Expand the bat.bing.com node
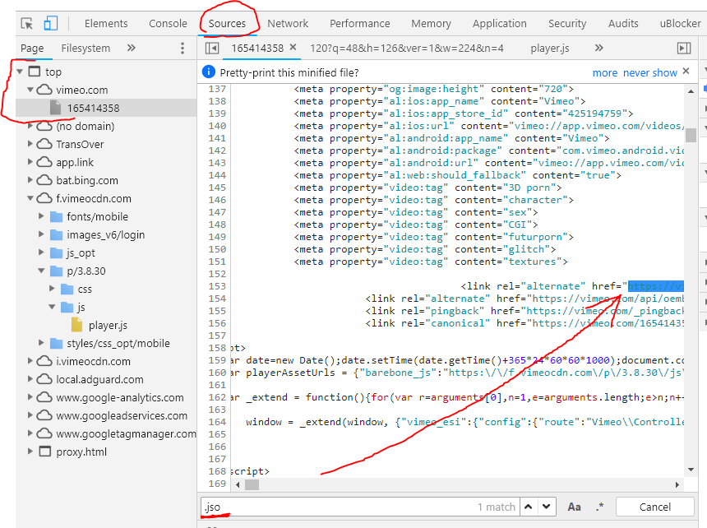 point(30,180)
